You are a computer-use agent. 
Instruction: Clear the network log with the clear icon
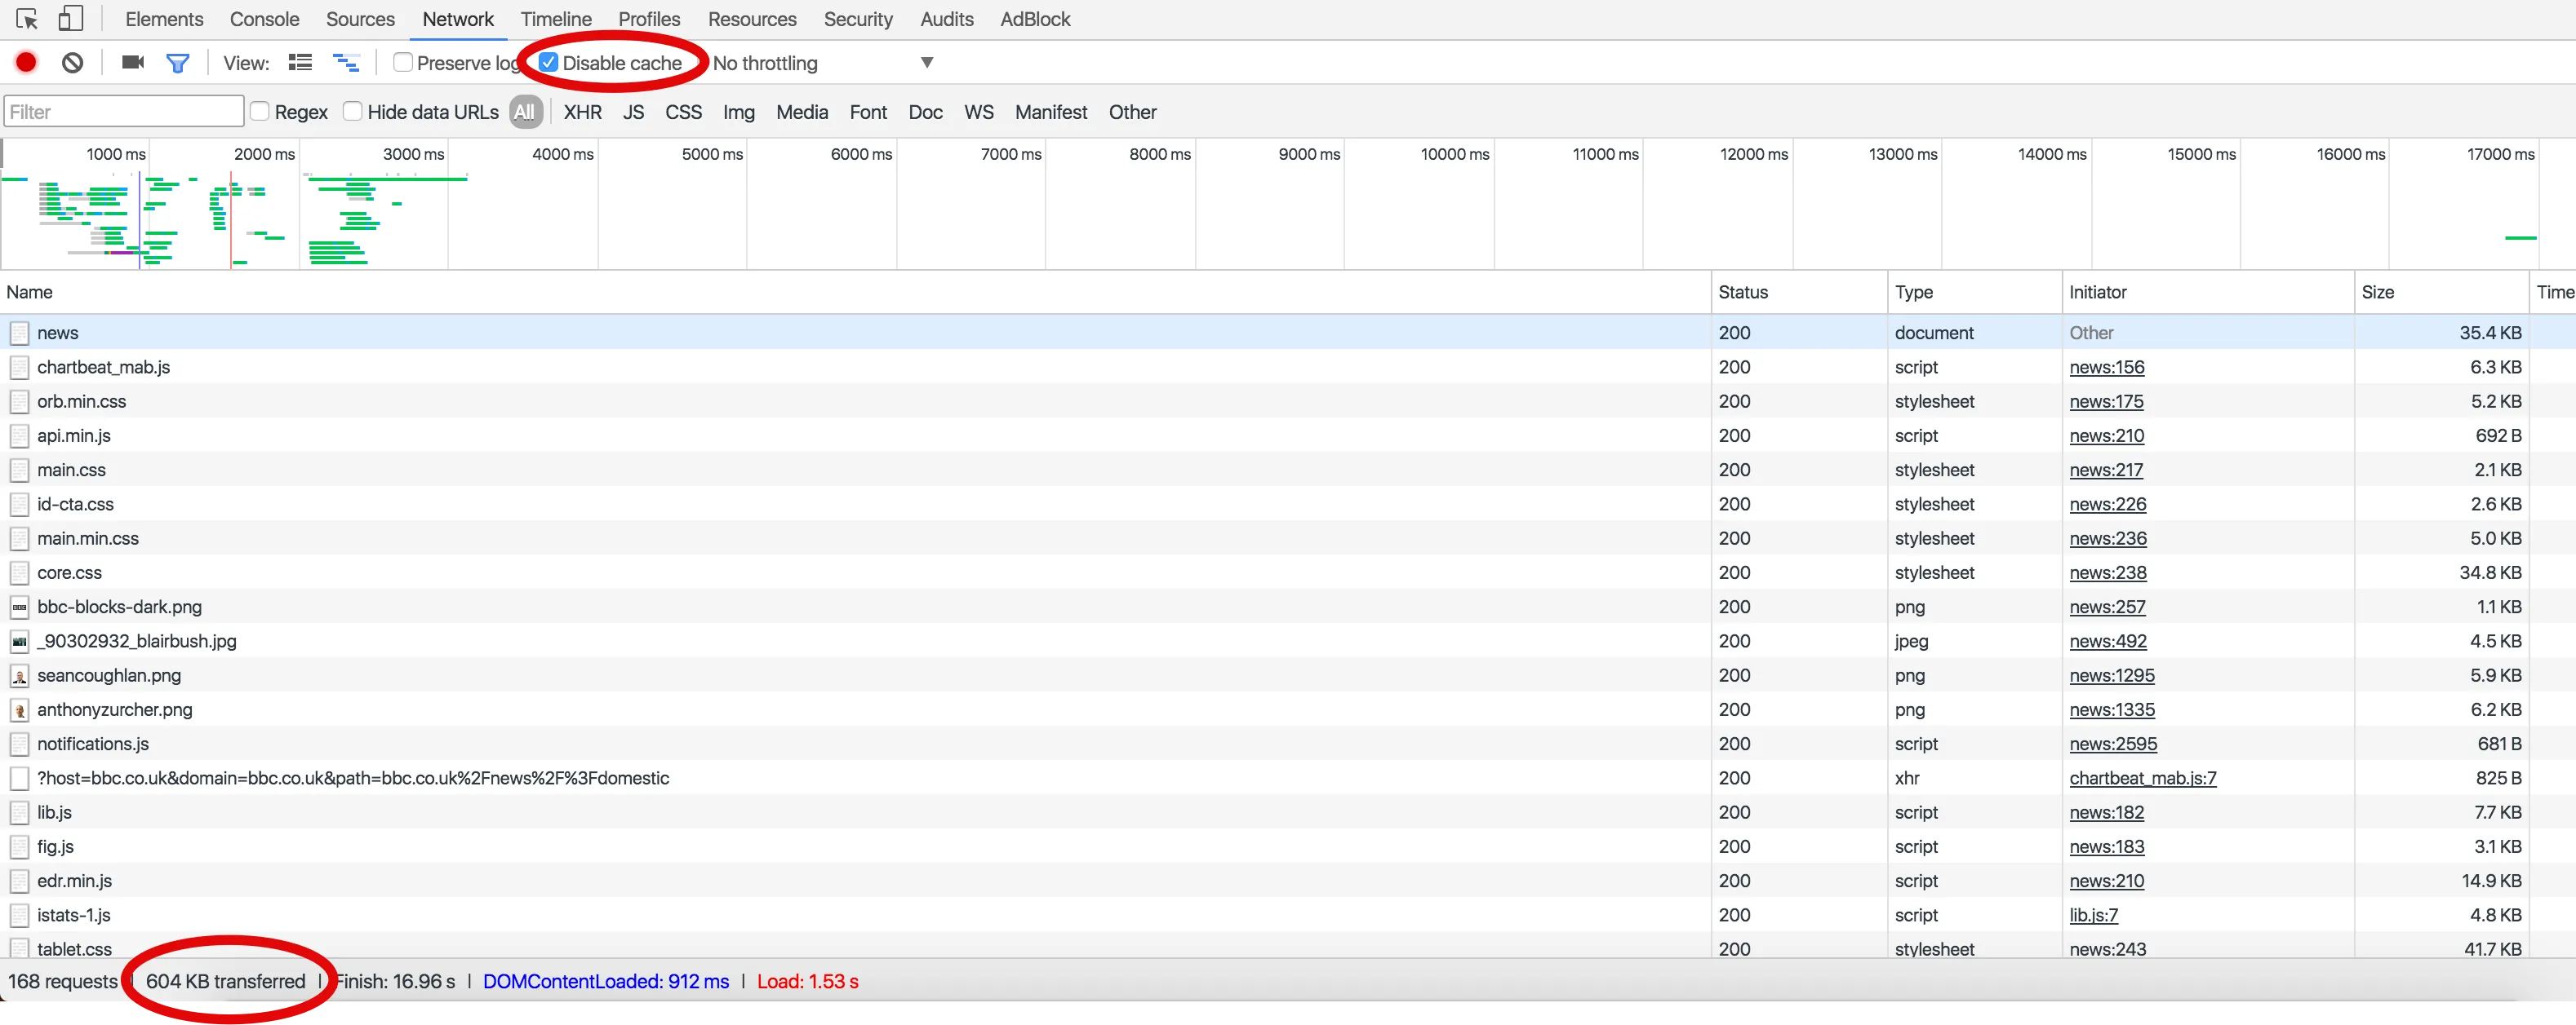pyautogui.click(x=72, y=63)
